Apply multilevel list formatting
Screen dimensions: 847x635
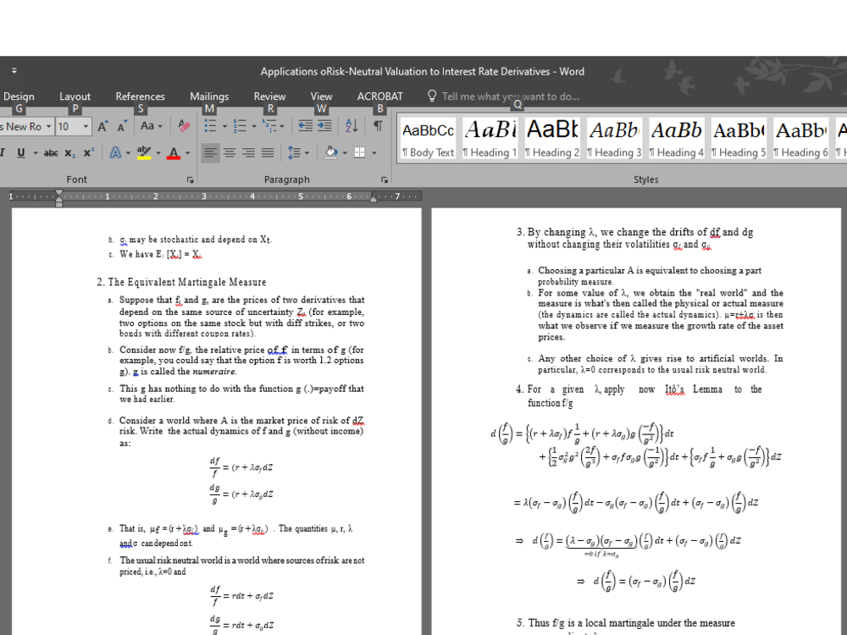[269, 126]
